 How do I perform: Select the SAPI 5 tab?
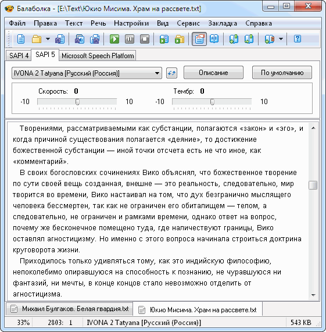(45, 55)
